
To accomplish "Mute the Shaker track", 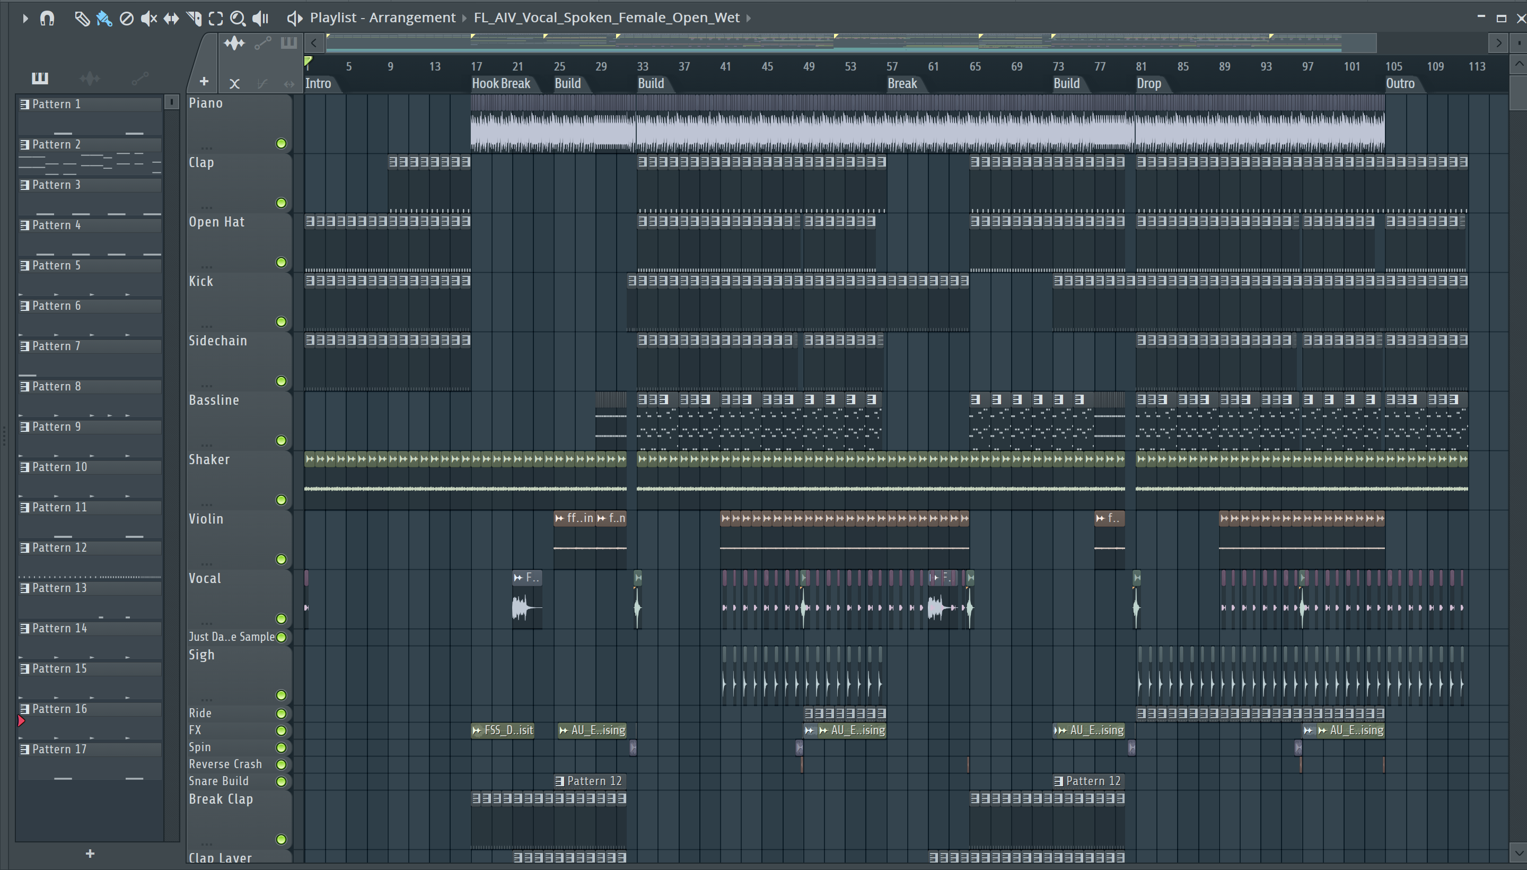I will tap(281, 500).
